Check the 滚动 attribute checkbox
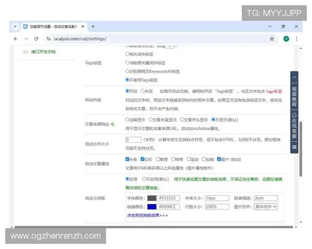This screenshot has height=249, width=312. point(188,159)
